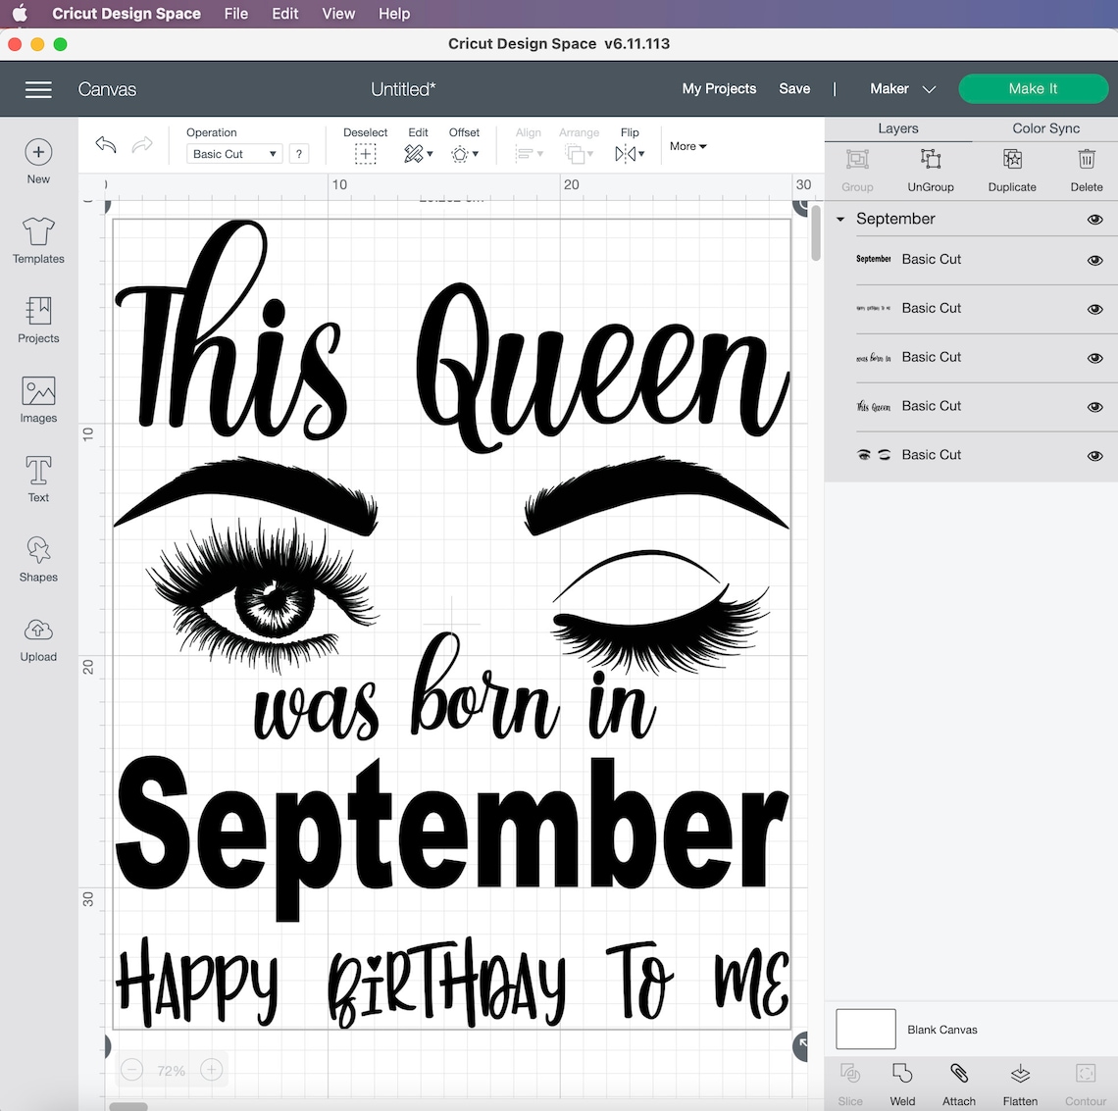Open the Operation dropdown set to Basic Cut
Screen dimensions: 1118x1111
[233, 153]
